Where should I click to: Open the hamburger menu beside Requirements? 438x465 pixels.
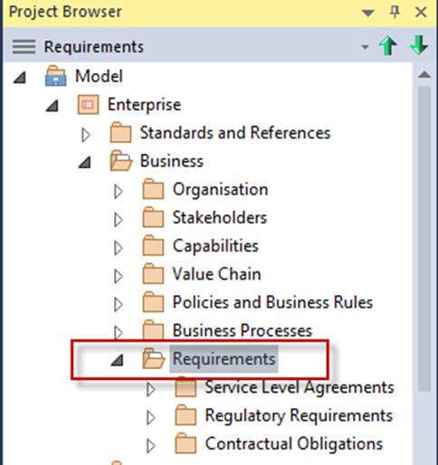[24, 47]
